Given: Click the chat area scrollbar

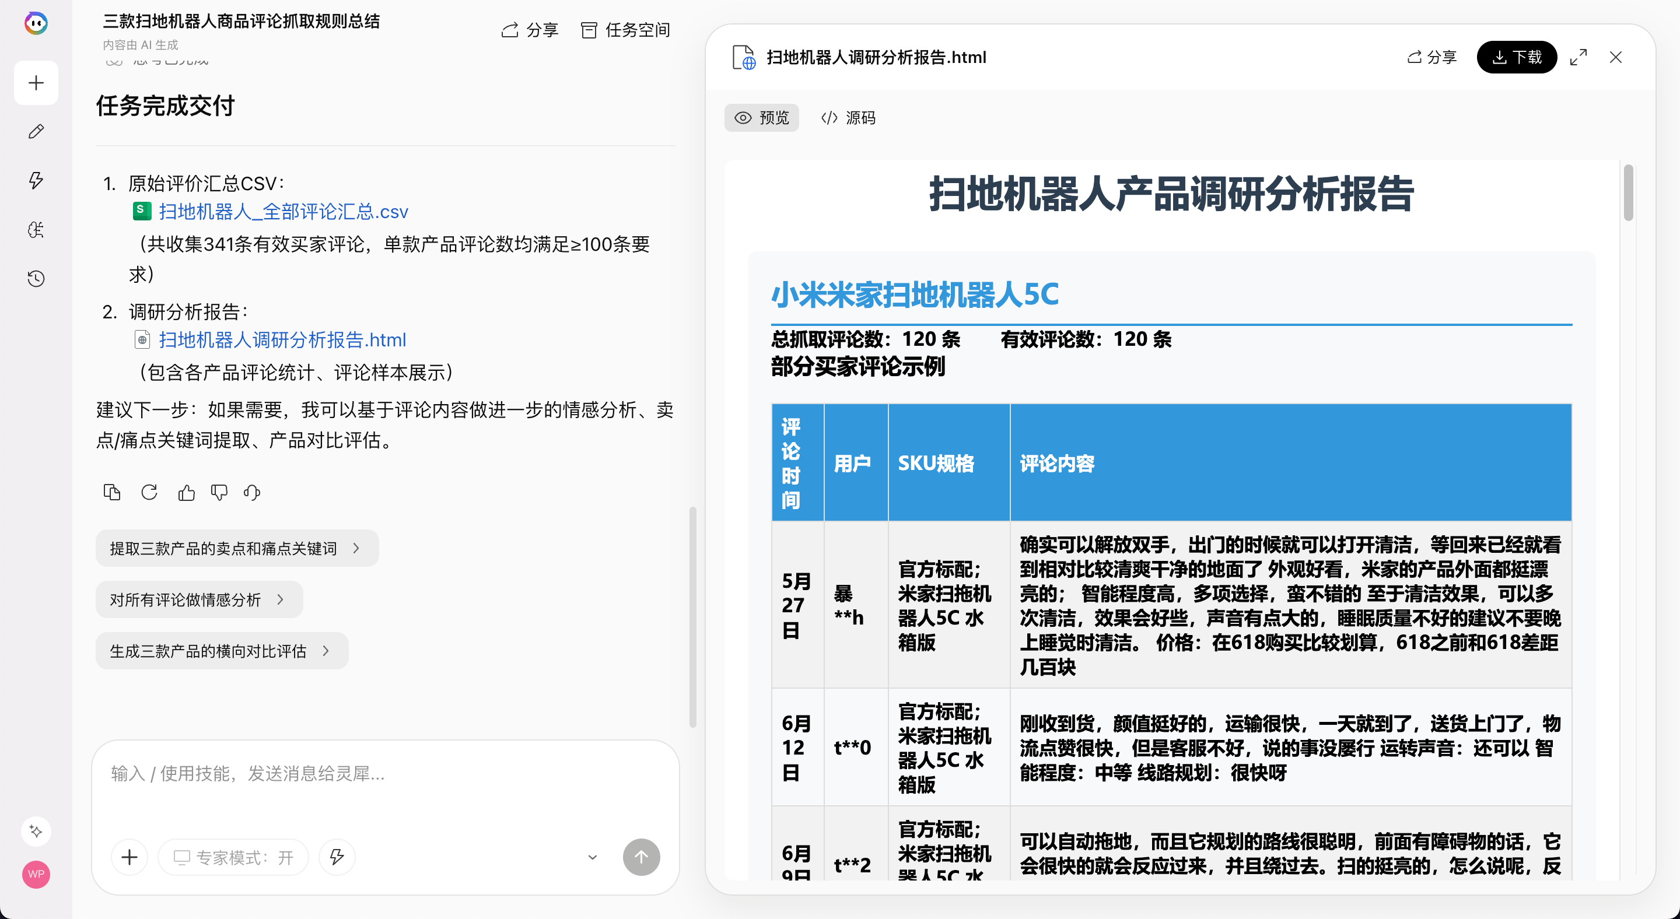Looking at the screenshot, I should [x=692, y=616].
